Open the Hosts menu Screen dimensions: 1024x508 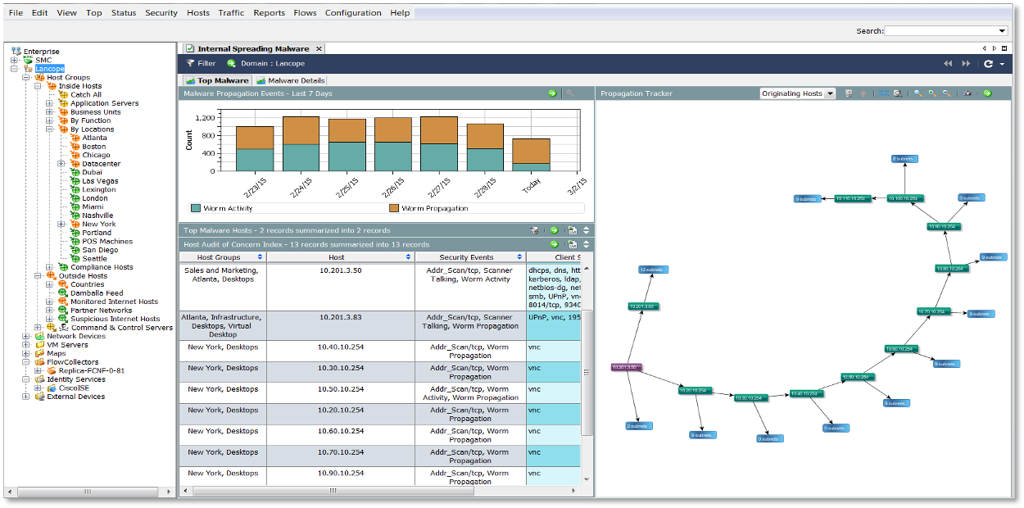coord(198,13)
